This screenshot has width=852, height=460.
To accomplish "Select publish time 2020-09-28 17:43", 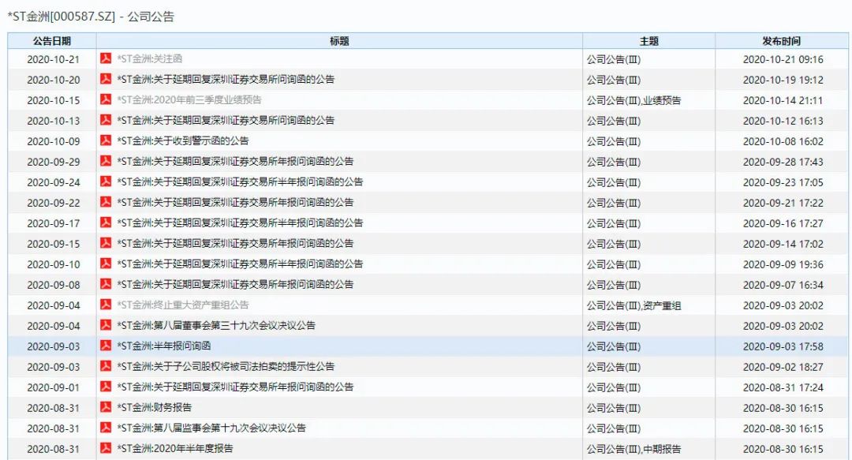I will coord(783,162).
